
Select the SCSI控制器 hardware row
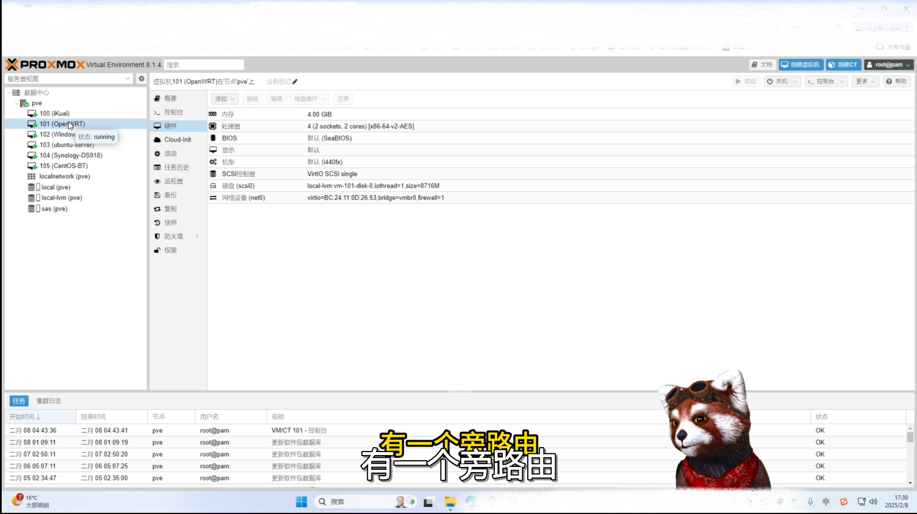560,174
